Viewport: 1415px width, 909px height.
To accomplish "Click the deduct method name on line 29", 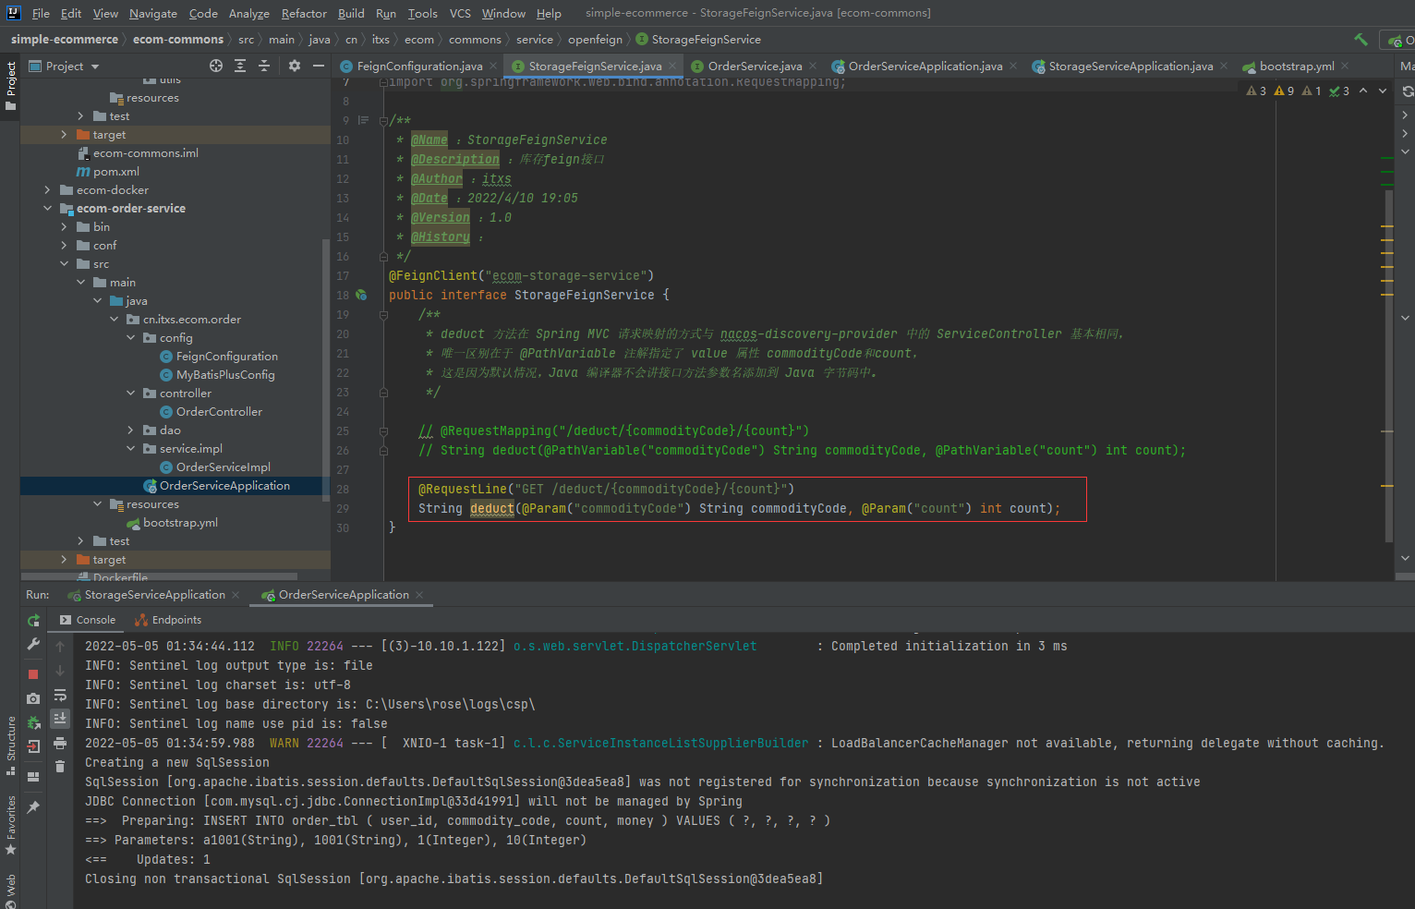I will pyautogui.click(x=492, y=509).
